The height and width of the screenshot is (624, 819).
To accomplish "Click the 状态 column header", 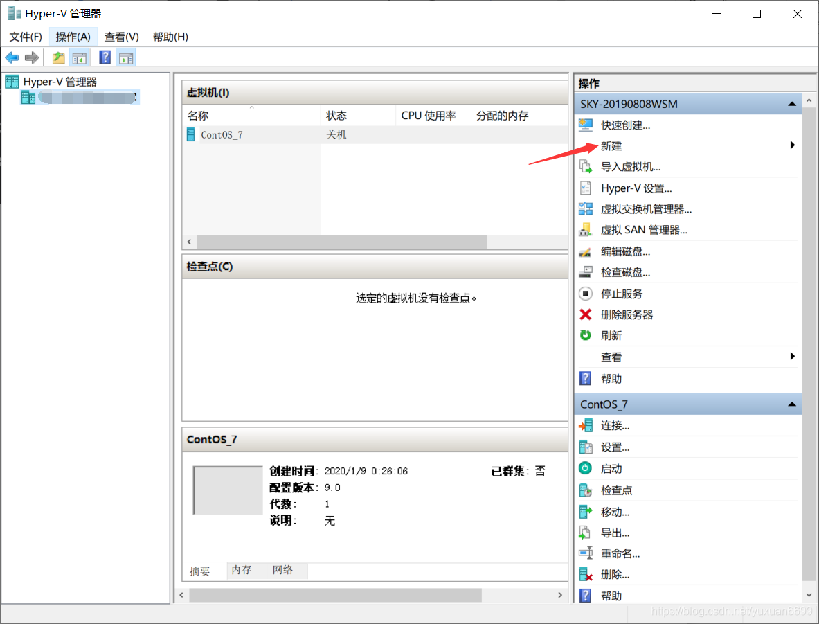I will click(x=358, y=116).
